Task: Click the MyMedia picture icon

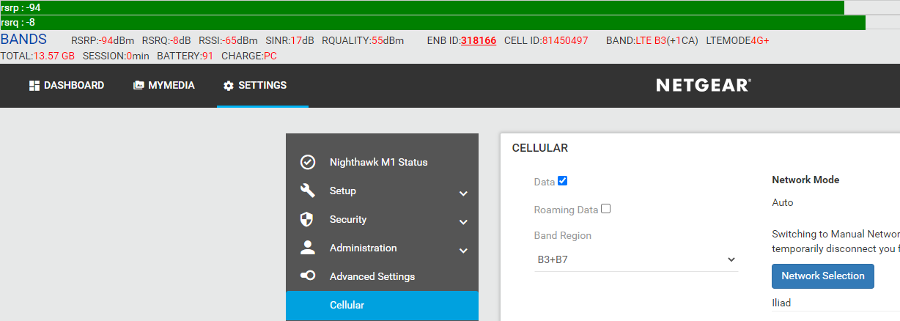Action: click(x=139, y=86)
